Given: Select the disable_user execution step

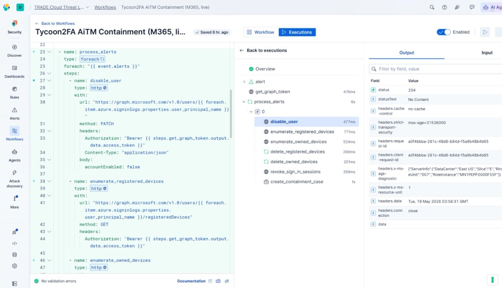Looking at the screenshot, I should 306,122.
